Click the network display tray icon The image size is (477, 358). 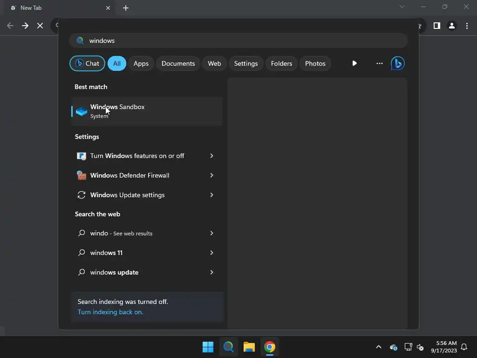pyautogui.click(x=408, y=347)
